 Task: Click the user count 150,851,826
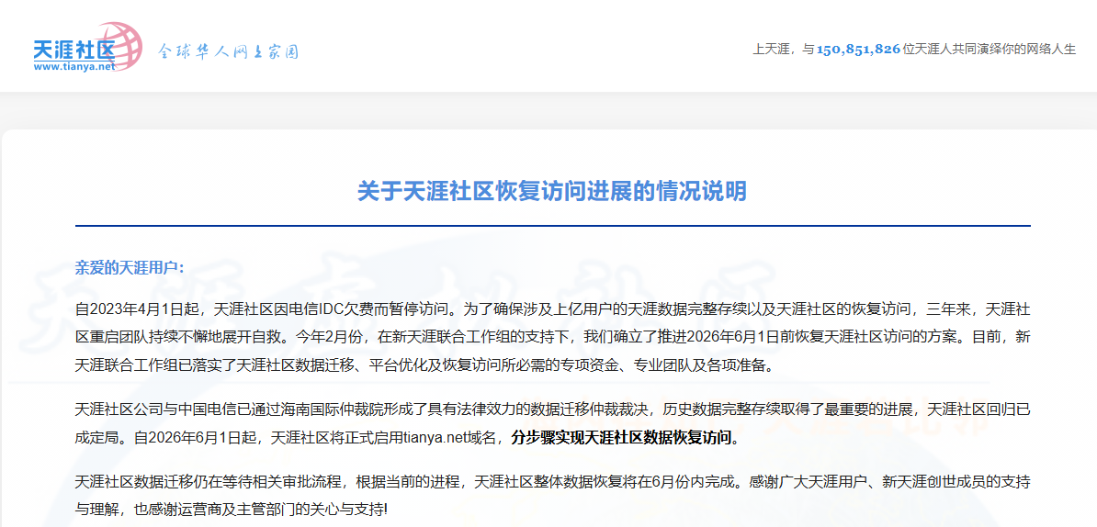858,50
